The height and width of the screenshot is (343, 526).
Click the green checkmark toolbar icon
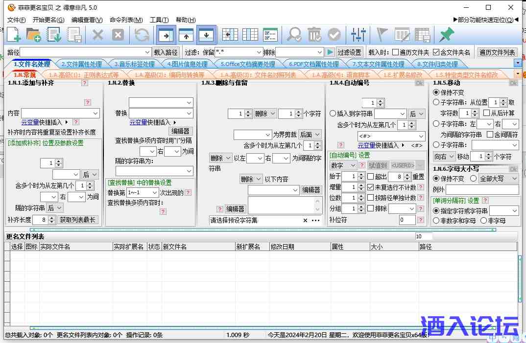[x=334, y=35]
